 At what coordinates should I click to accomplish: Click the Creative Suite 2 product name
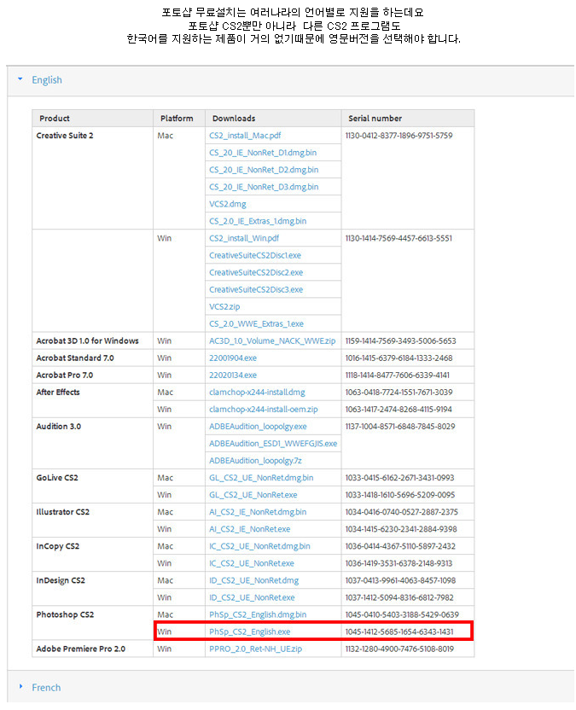click(x=65, y=136)
